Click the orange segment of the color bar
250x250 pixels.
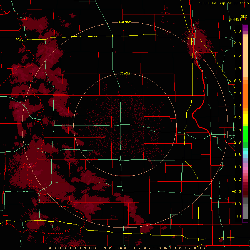245,96
